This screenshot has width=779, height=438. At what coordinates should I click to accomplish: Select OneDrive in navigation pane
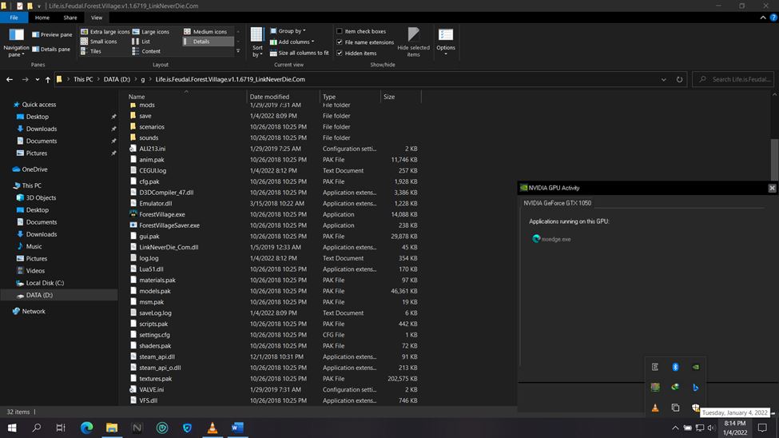(x=34, y=169)
